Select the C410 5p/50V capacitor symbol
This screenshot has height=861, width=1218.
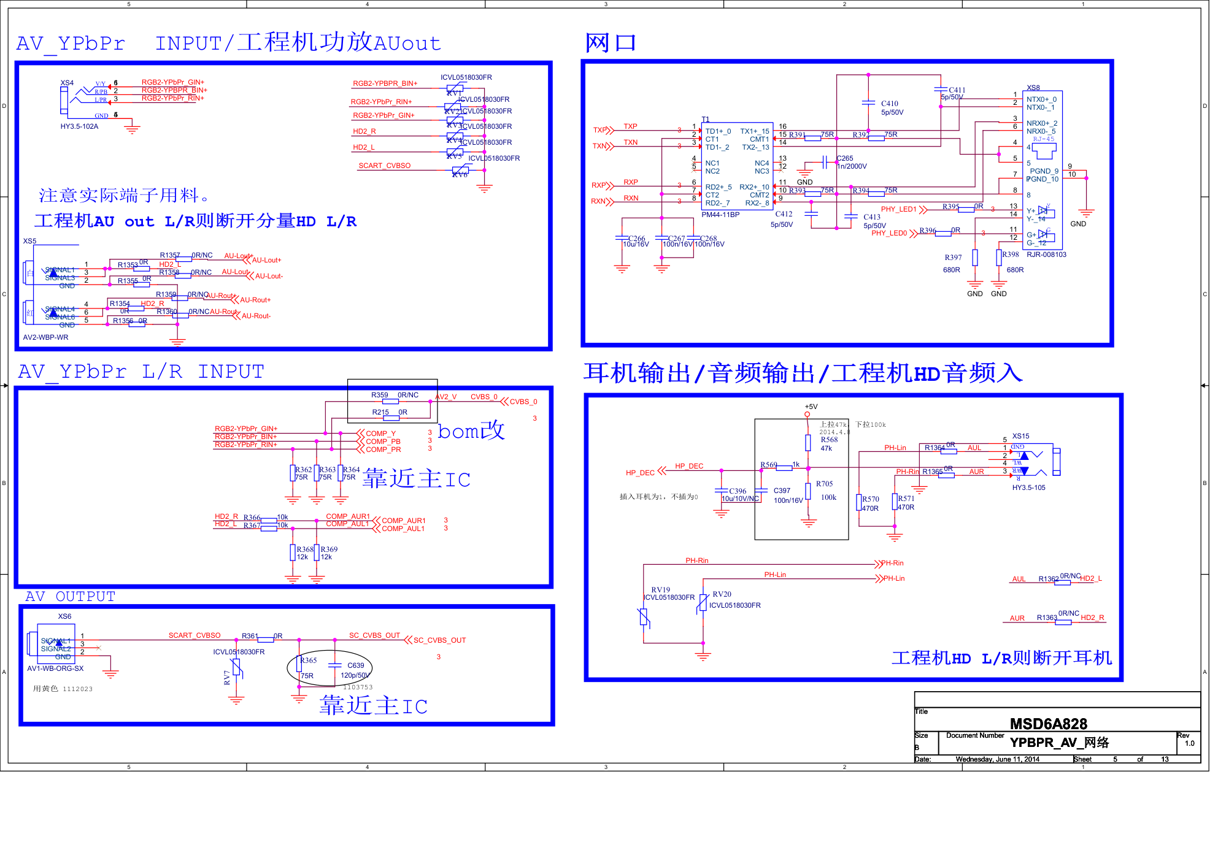868,103
